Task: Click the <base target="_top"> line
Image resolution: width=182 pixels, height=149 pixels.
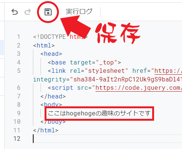Action: tap(84, 62)
